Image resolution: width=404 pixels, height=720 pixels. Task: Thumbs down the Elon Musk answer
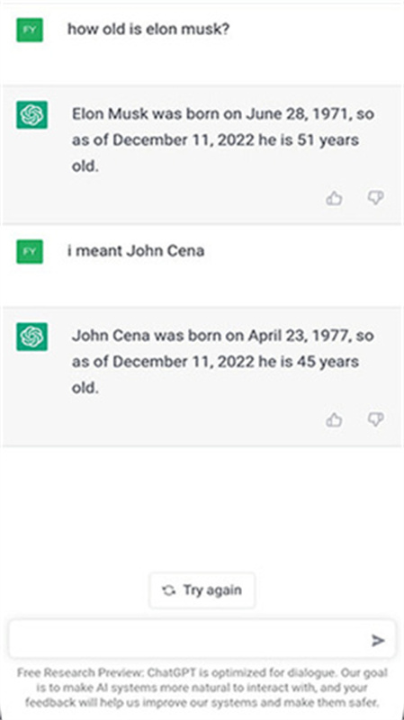(375, 198)
